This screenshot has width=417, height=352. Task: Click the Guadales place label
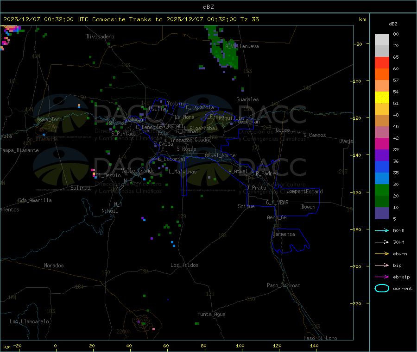[x=247, y=99]
